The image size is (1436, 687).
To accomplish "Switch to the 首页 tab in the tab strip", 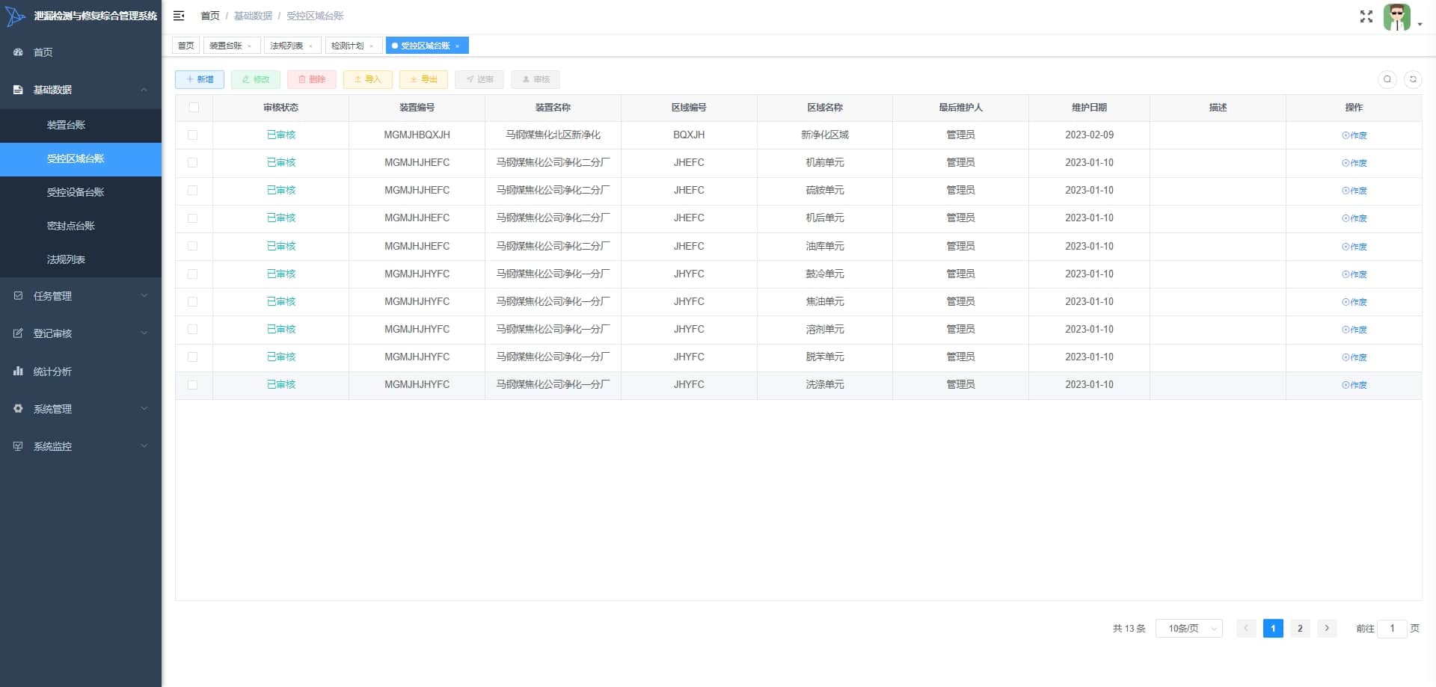I will coord(186,46).
